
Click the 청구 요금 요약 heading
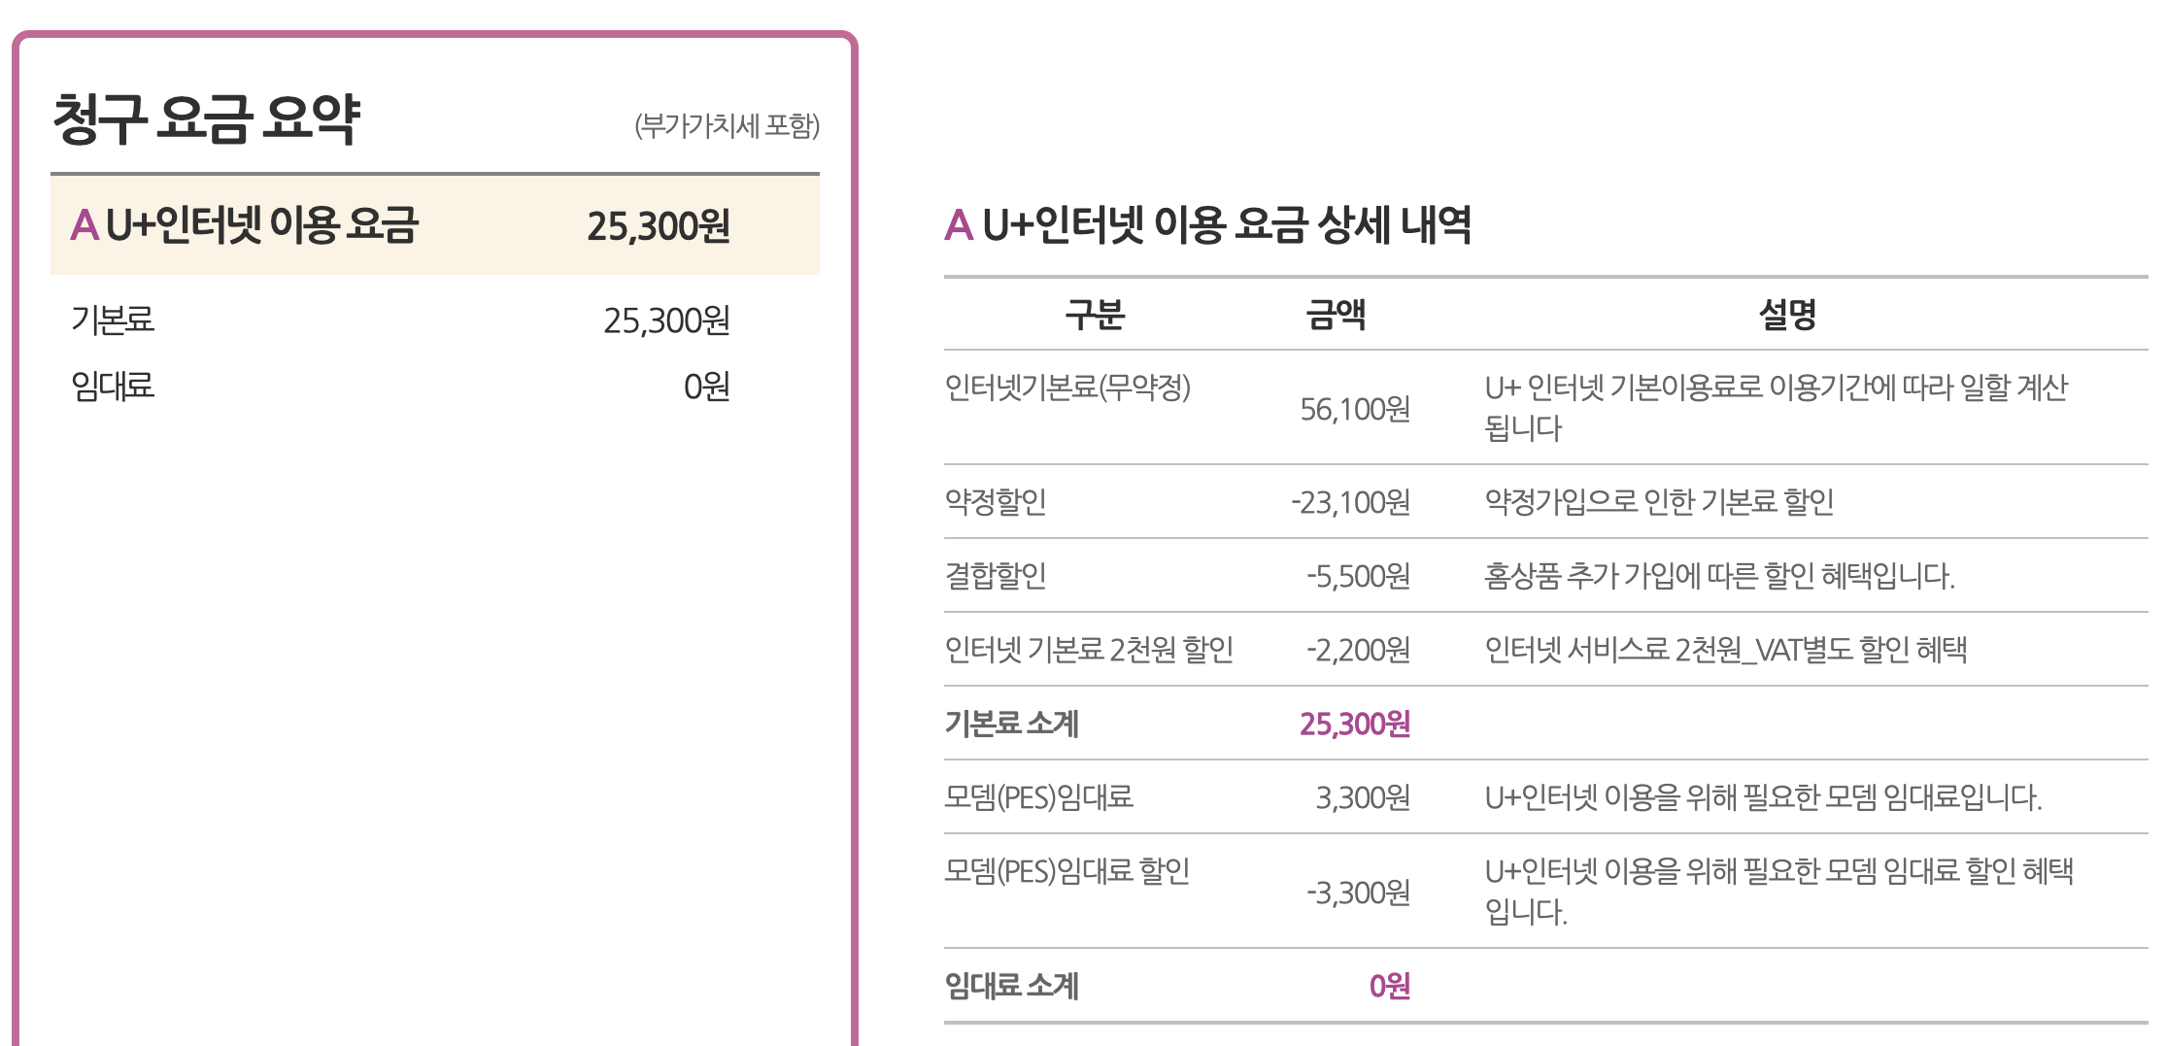click(x=206, y=120)
